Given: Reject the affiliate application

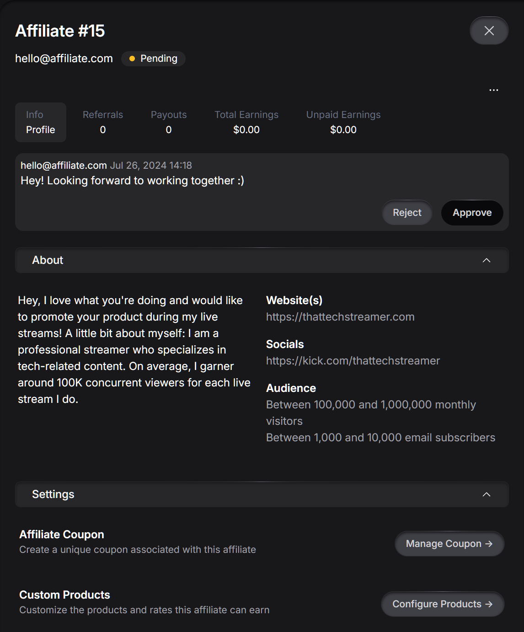Looking at the screenshot, I should pos(407,213).
